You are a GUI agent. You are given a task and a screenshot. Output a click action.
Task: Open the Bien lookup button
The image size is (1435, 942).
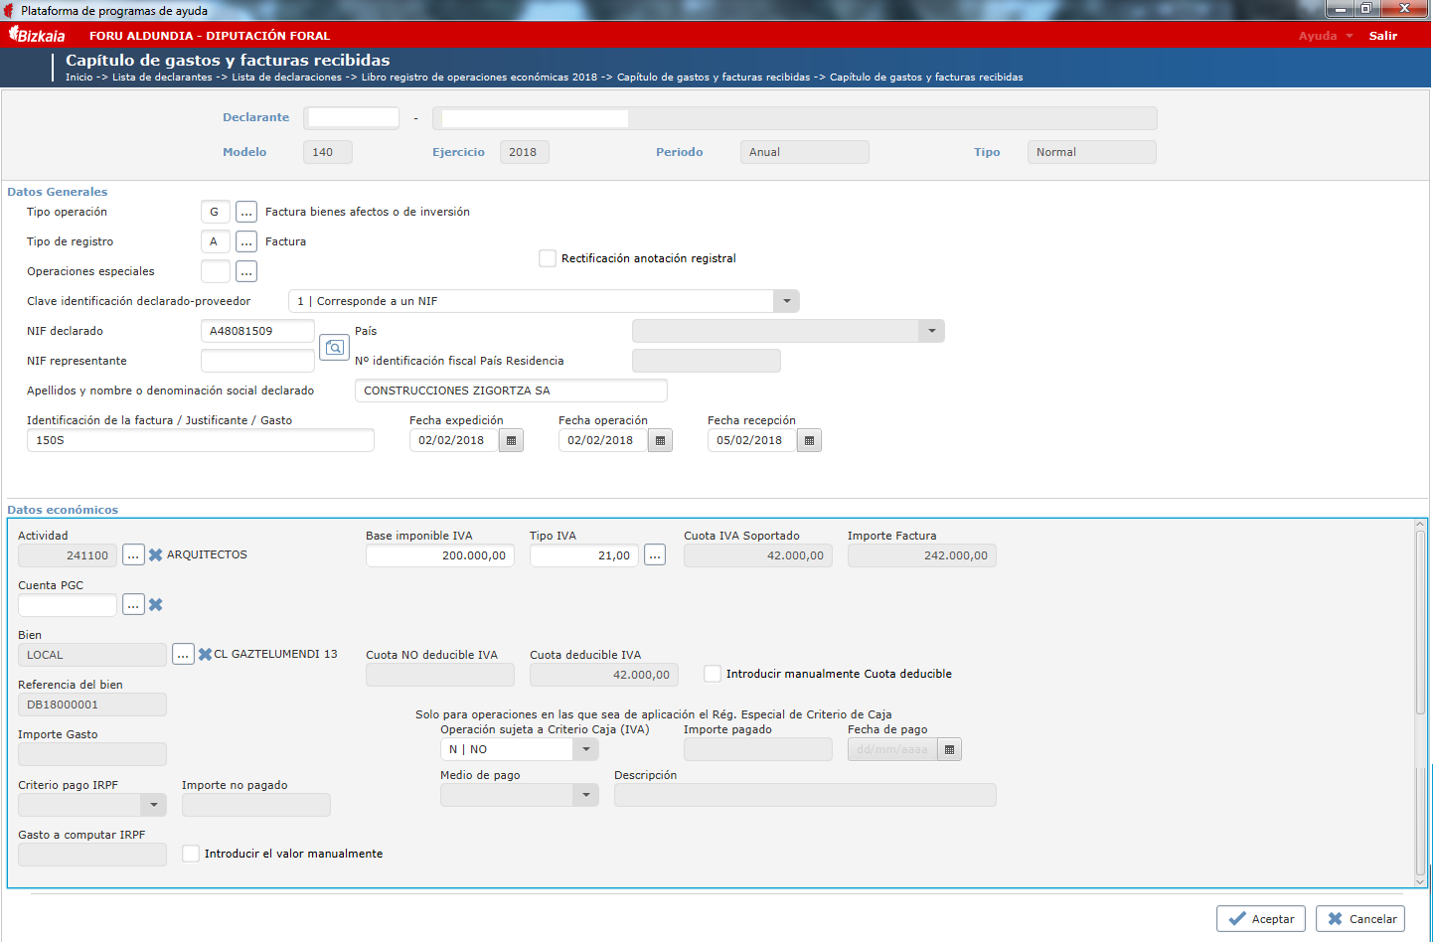pos(183,655)
